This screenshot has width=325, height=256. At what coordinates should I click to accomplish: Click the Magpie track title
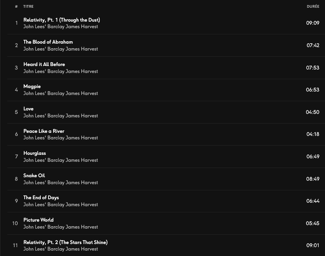pos(32,86)
